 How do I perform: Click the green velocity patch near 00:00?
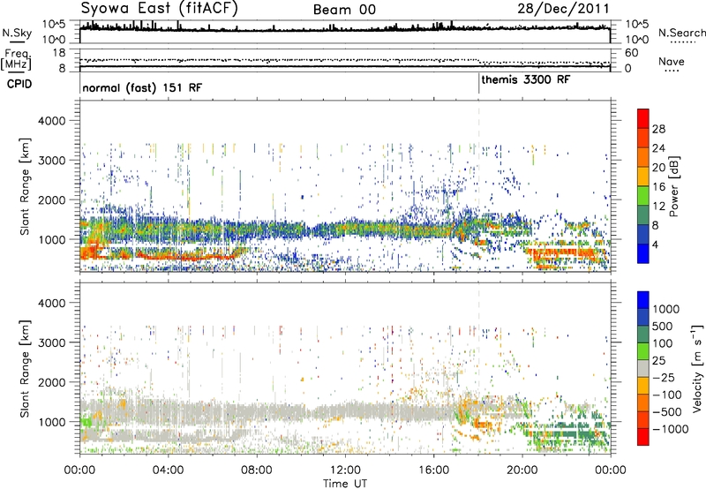tap(86, 423)
